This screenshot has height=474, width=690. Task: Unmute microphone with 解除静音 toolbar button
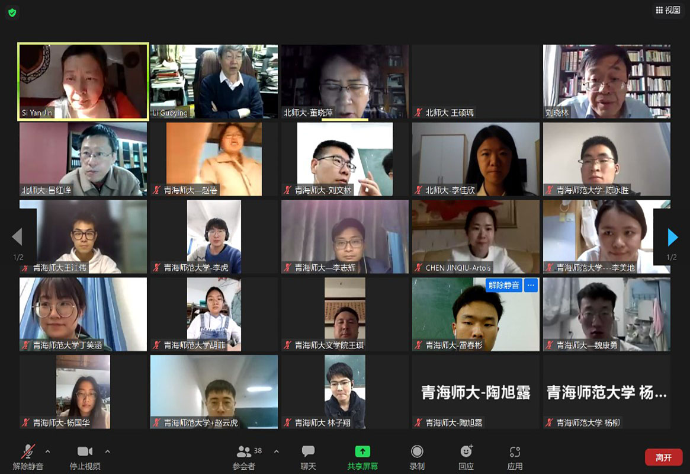28,457
